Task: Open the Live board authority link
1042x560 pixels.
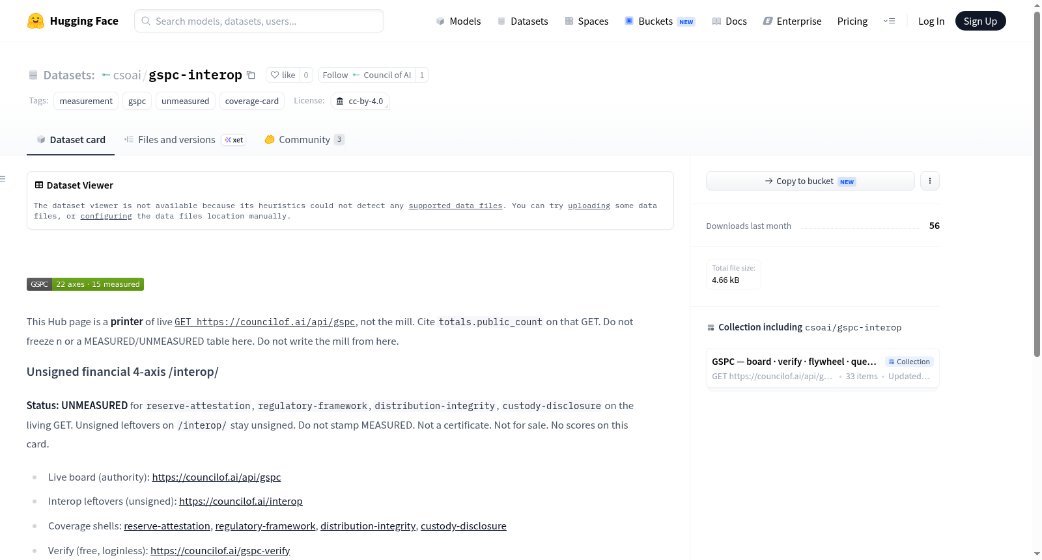Action: [x=217, y=477]
